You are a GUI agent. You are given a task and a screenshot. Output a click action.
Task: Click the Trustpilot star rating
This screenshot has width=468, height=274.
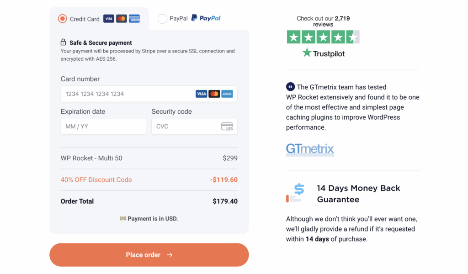tap(323, 37)
